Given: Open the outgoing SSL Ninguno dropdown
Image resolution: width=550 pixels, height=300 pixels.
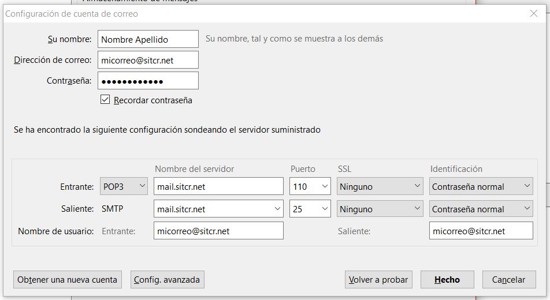Looking at the screenshot, I should [x=380, y=209].
